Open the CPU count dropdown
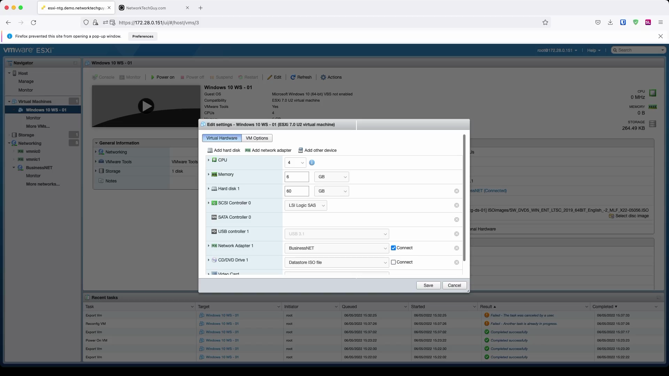Screen dimensions: 669x376 point(295,163)
